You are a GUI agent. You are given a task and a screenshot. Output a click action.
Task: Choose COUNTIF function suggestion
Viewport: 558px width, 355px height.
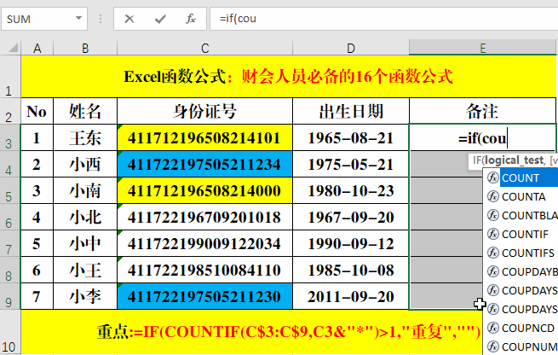521,234
